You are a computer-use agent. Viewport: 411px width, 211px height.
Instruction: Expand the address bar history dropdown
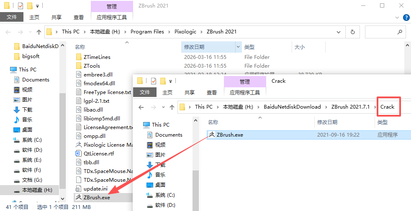coord(339,32)
